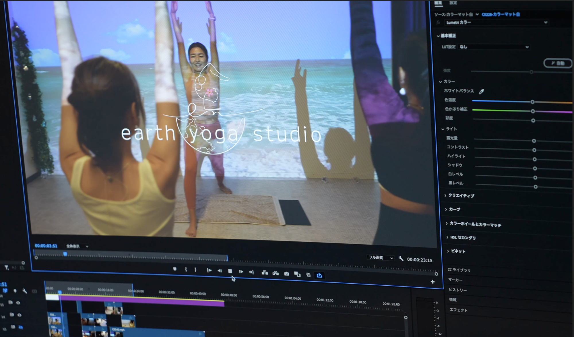Open the CC ライブラリ panel
The height and width of the screenshot is (337, 574).
459,270
